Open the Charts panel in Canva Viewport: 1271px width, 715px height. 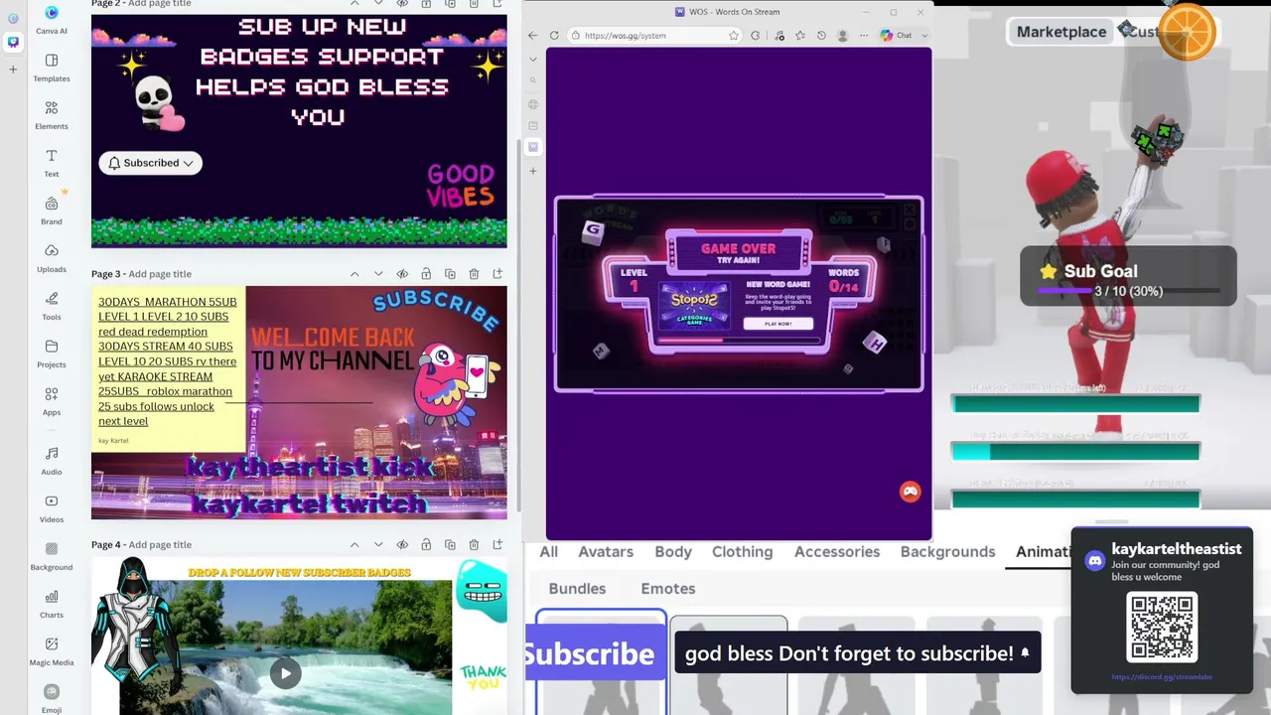tap(52, 603)
